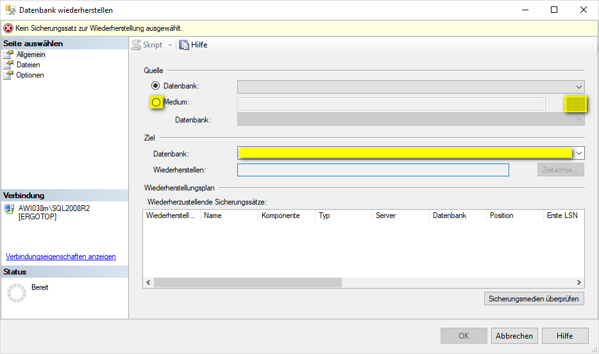Click the red error icon in warning bar
The height and width of the screenshot is (354, 599).
[8, 28]
